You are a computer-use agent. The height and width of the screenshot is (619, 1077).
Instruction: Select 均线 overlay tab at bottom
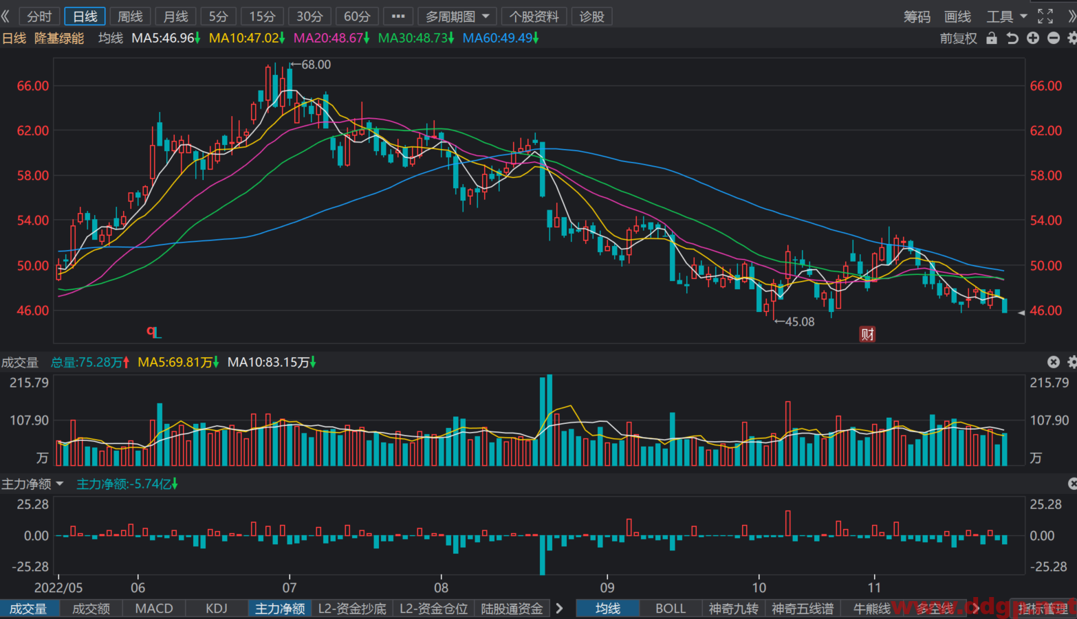click(608, 609)
